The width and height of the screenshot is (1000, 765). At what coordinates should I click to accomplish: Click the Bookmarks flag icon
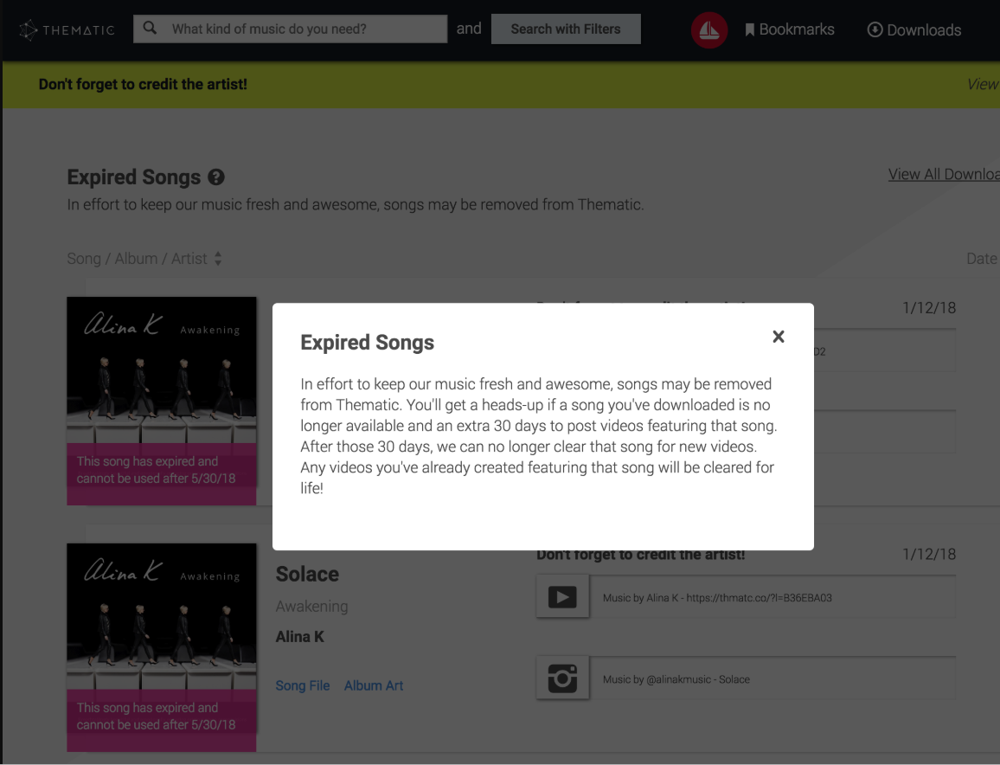pyautogui.click(x=750, y=30)
